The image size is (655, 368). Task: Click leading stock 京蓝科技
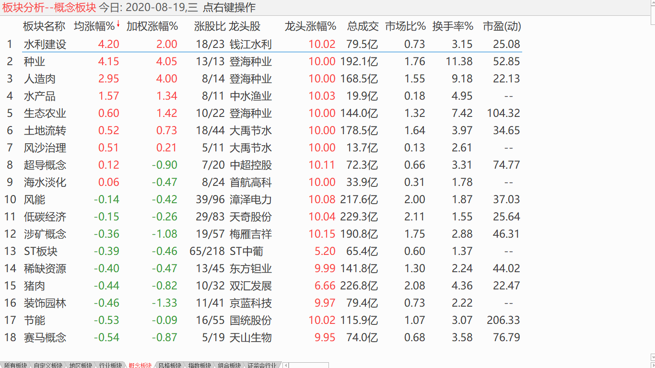(251, 303)
